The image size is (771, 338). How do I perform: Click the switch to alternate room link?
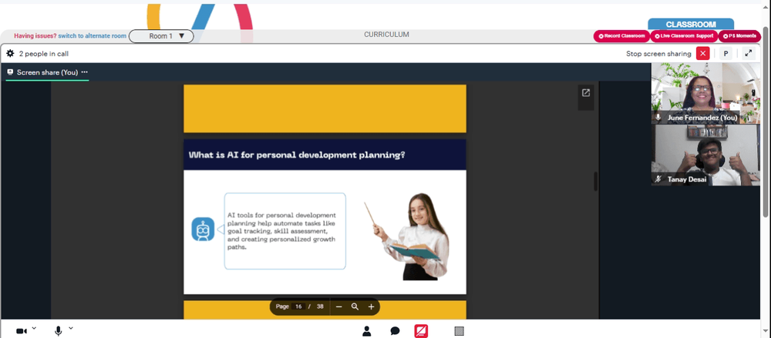coord(92,36)
